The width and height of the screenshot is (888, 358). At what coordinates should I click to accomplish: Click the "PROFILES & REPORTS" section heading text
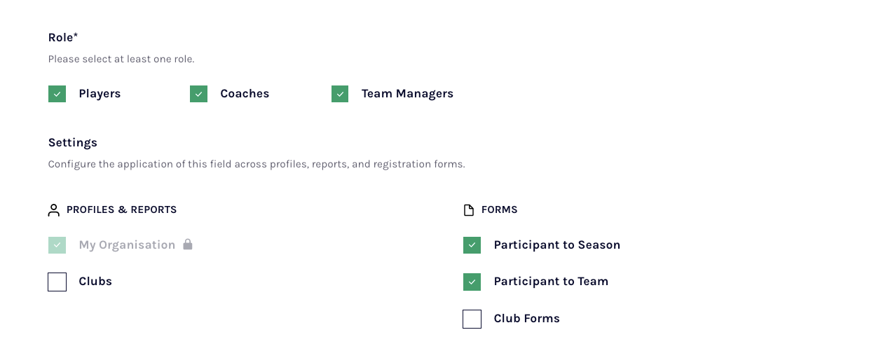point(121,210)
